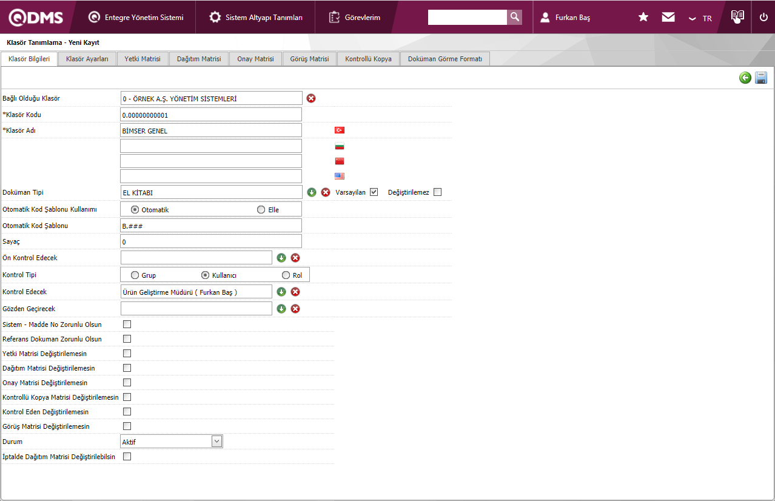Image resolution: width=775 pixels, height=501 pixels.
Task: Click the green back arrow icon
Action: coord(745,78)
